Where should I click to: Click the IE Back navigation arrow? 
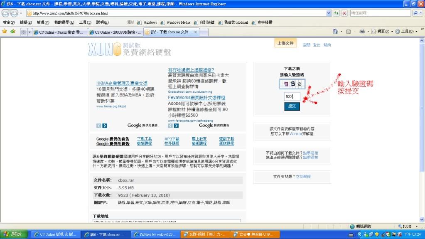[6, 13]
